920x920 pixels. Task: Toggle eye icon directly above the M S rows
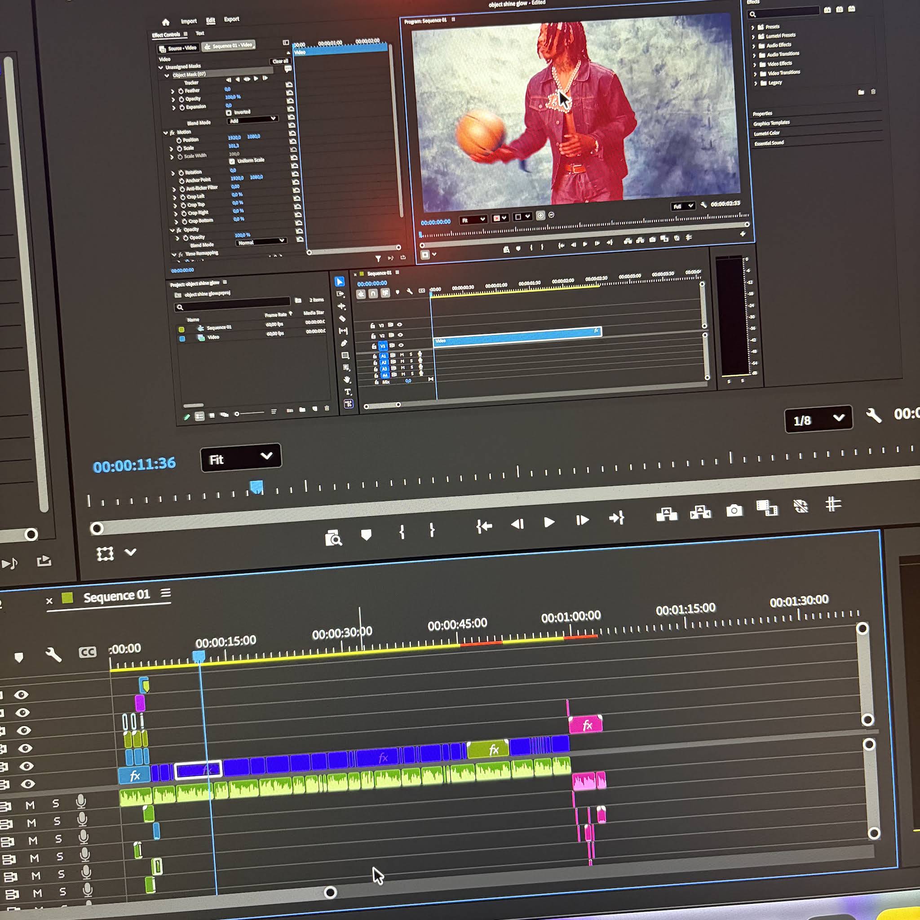click(x=27, y=784)
